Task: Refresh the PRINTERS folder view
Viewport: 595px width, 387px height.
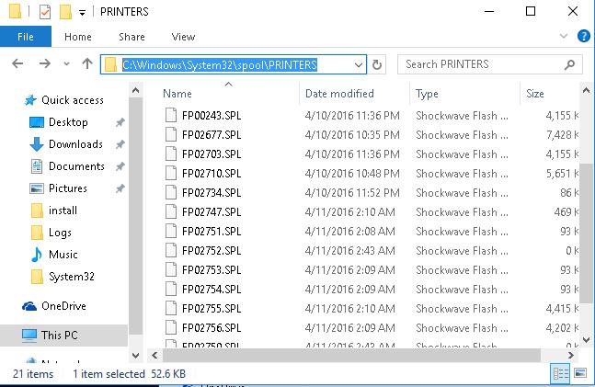Action: click(377, 65)
